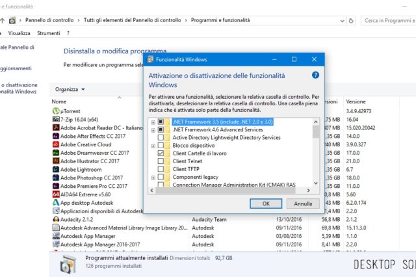Enable the Blocco dispositivo checkbox
This screenshot has height=277, width=416.
161,146
